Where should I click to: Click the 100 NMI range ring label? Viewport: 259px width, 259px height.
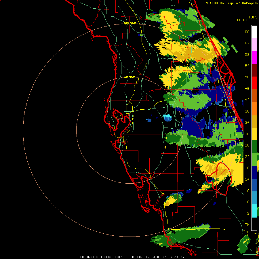[129, 24]
